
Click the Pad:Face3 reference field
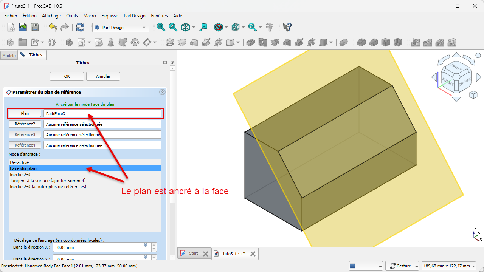pyautogui.click(x=102, y=113)
